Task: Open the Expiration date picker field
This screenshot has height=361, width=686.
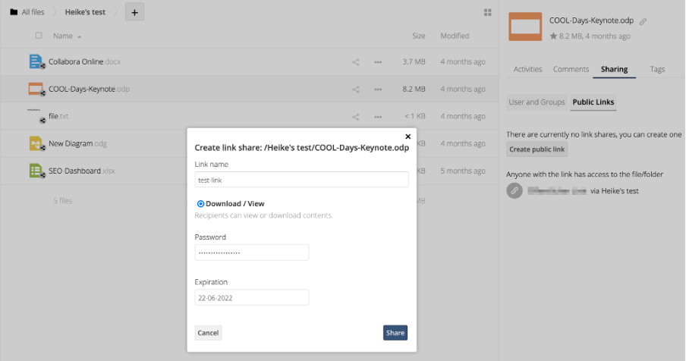Action: pos(251,298)
